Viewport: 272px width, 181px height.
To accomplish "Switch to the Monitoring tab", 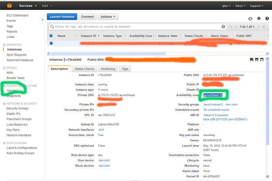I will click(108, 69).
